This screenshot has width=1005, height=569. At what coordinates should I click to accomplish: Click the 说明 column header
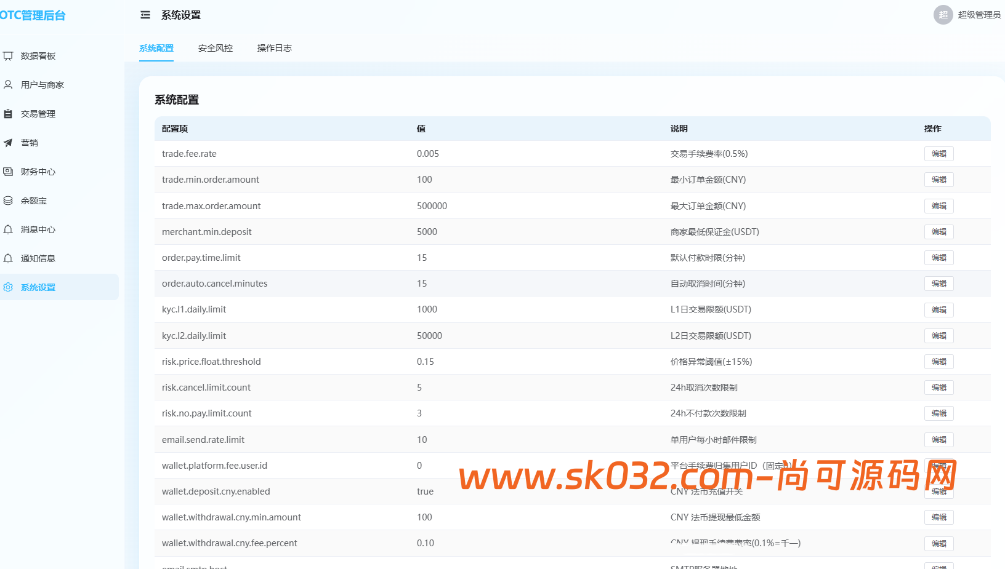679,129
